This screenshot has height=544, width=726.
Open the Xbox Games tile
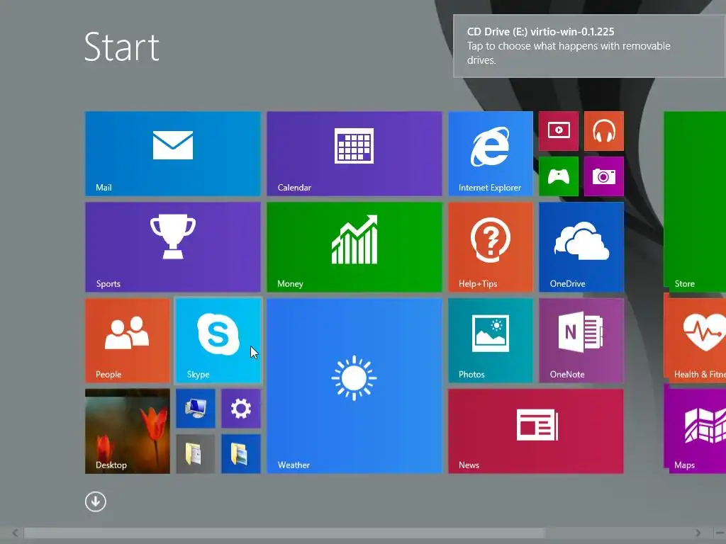559,176
